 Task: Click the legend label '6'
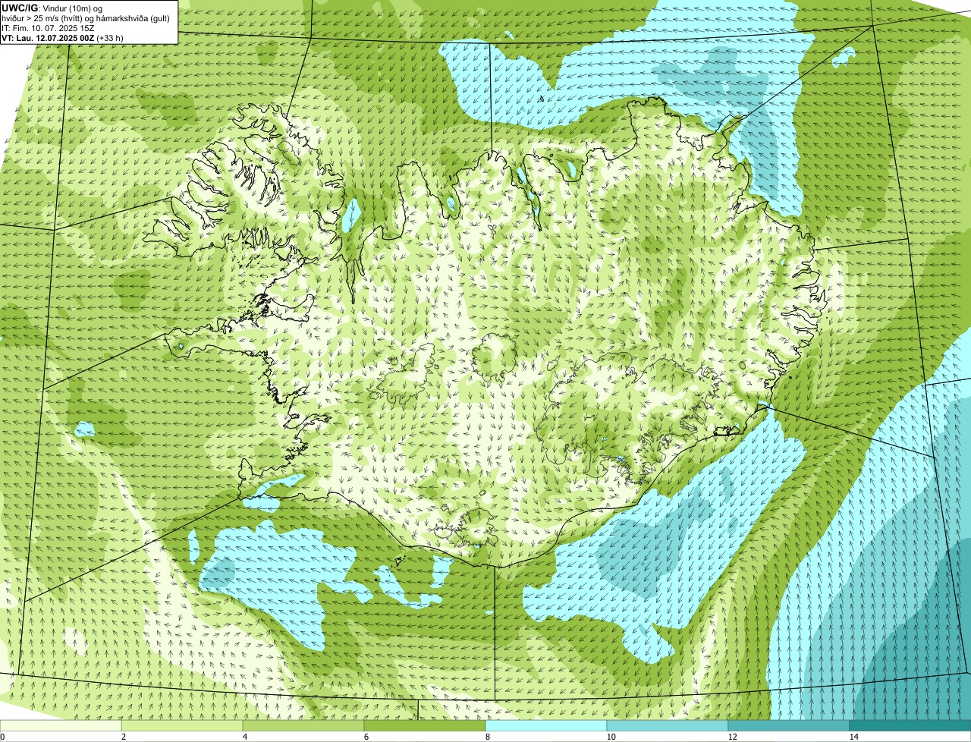pos(366,737)
